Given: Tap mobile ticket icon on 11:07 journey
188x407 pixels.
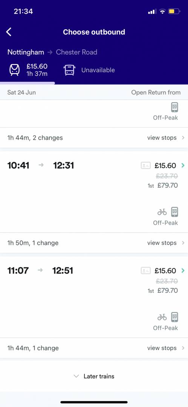Looking at the screenshot, I should (175, 317).
